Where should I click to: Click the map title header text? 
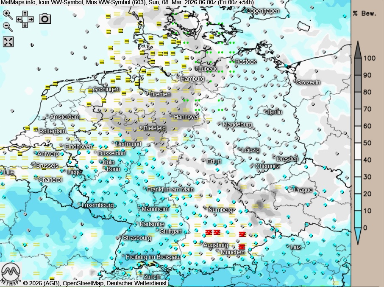[x=127, y=3]
